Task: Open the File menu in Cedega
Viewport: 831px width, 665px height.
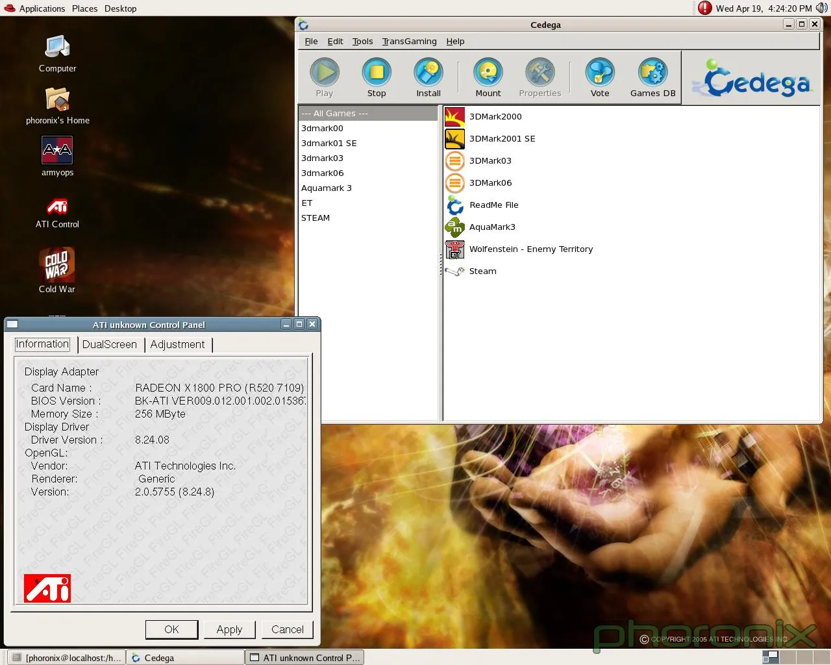Action: [311, 41]
